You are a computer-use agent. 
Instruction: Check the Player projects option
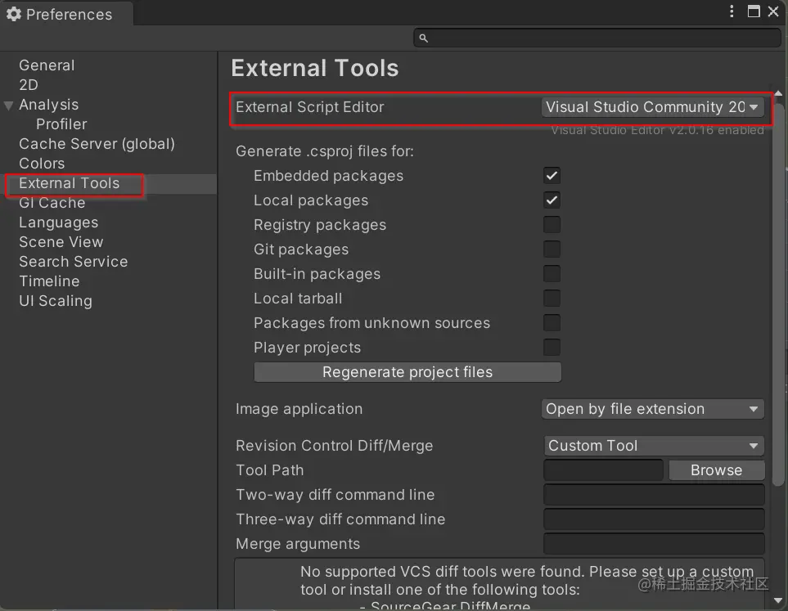(552, 348)
